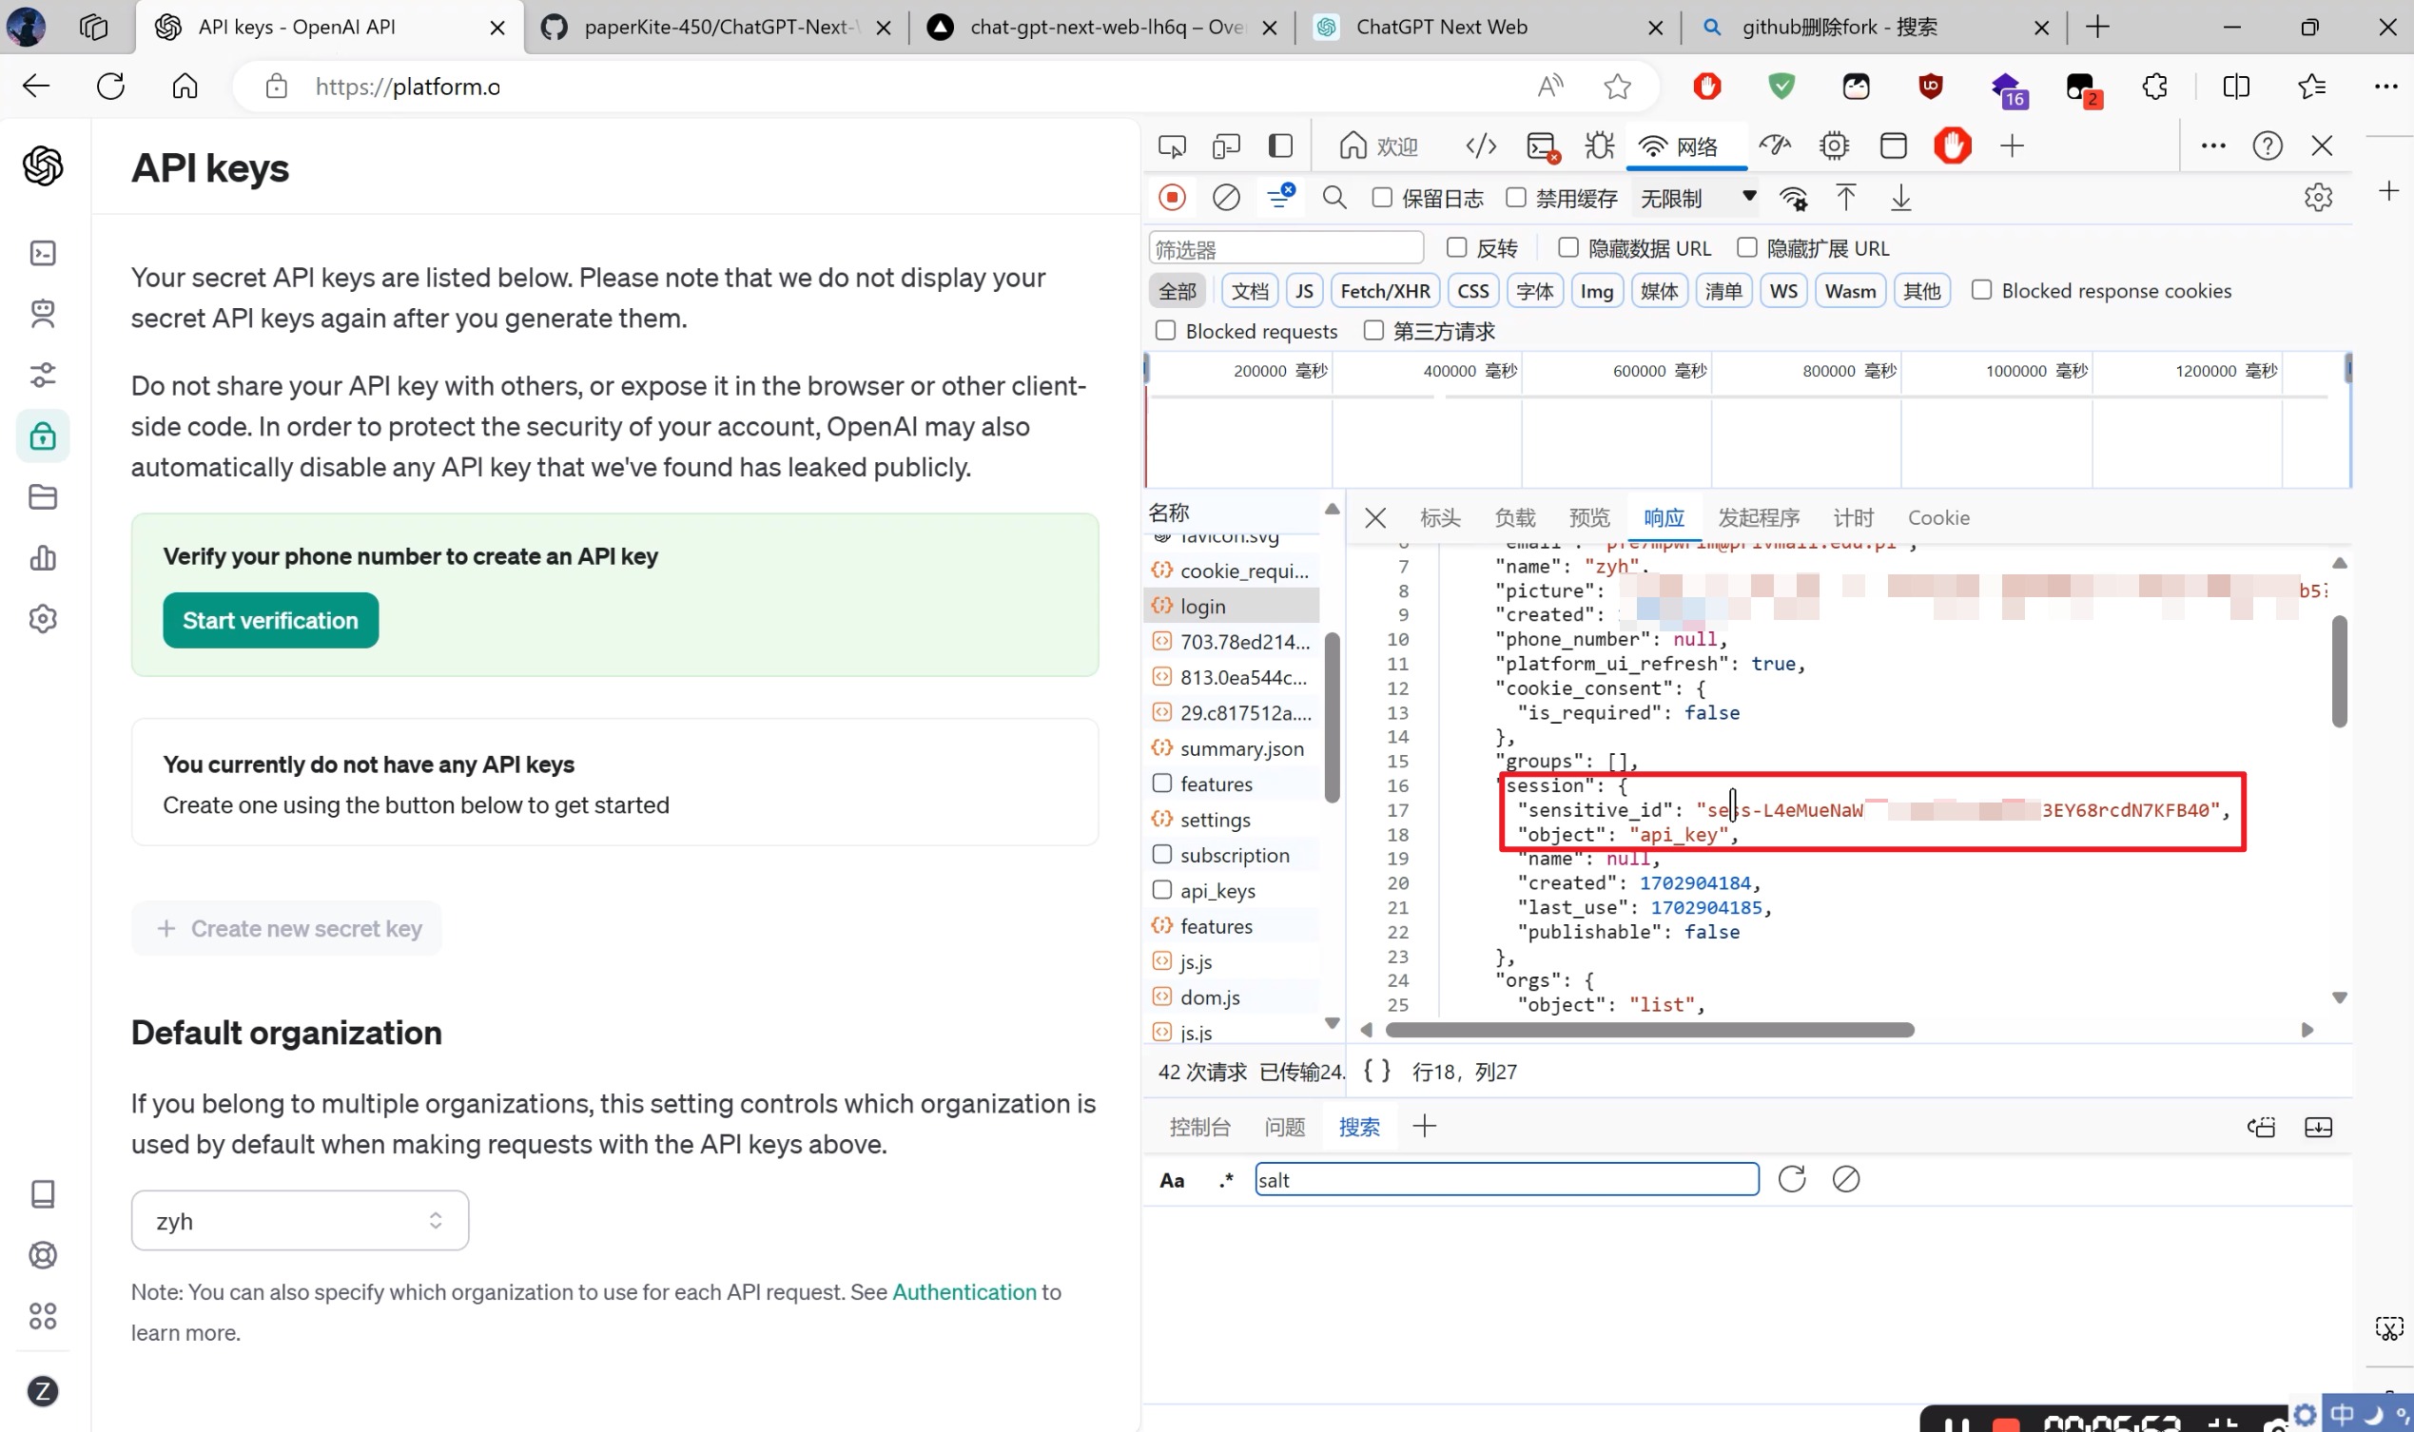The height and width of the screenshot is (1432, 2414).
Task: Filter by 文档 request type
Action: 1250,290
